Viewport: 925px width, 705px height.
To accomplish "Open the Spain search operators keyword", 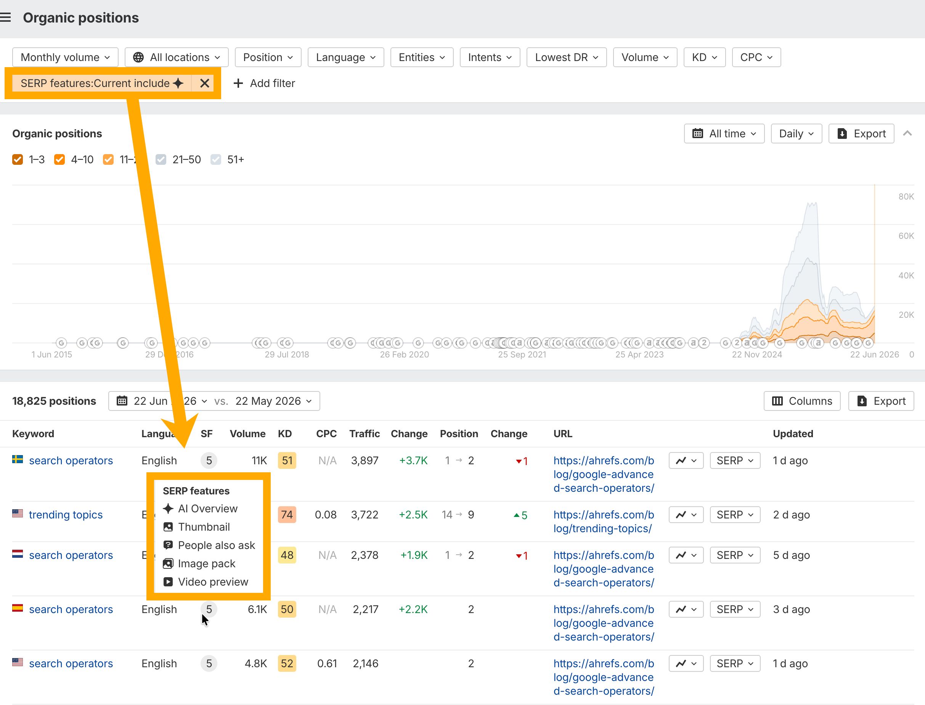I will point(71,609).
